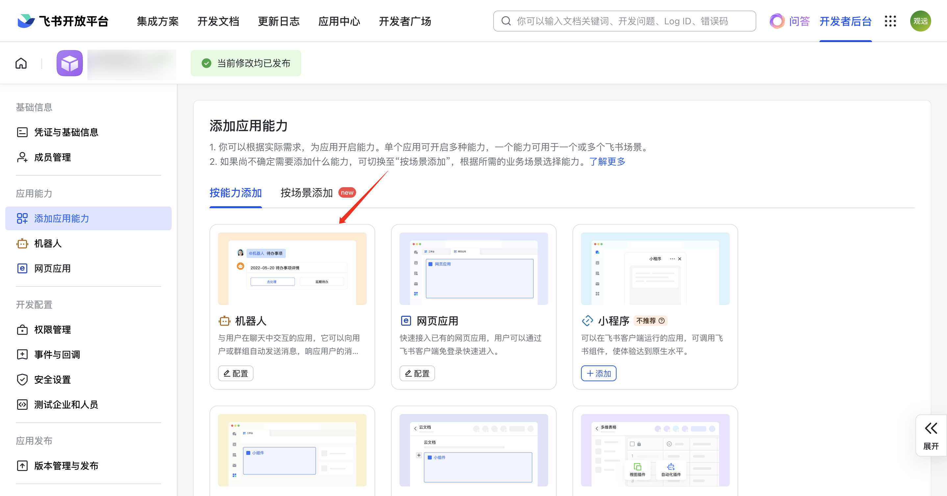Click the 机器人 card title text
The width and height of the screenshot is (947, 496).
click(251, 321)
